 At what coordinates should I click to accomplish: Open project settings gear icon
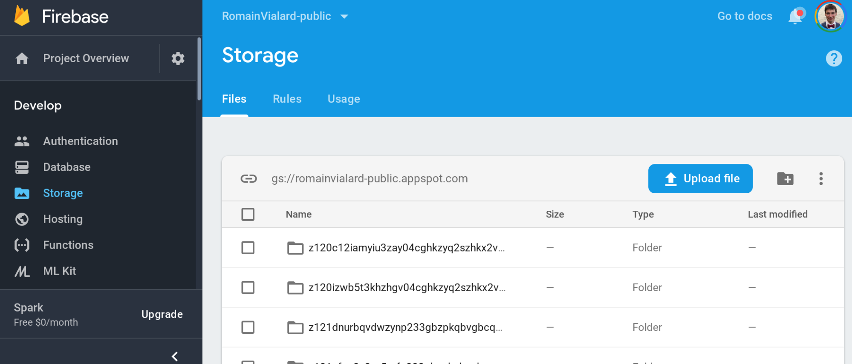[178, 58]
